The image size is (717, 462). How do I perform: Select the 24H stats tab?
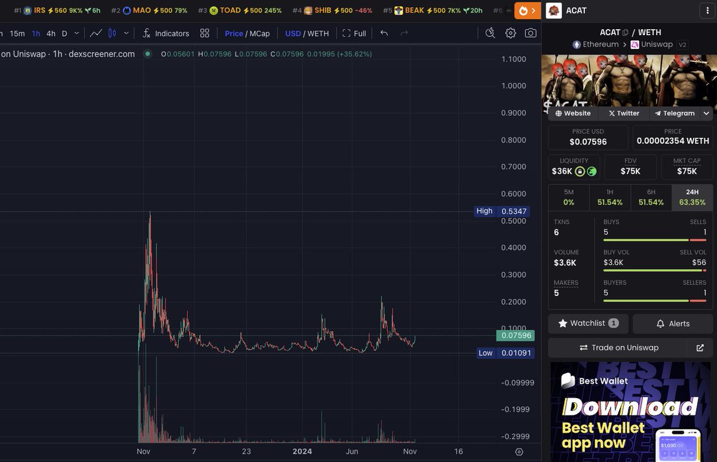click(693, 198)
